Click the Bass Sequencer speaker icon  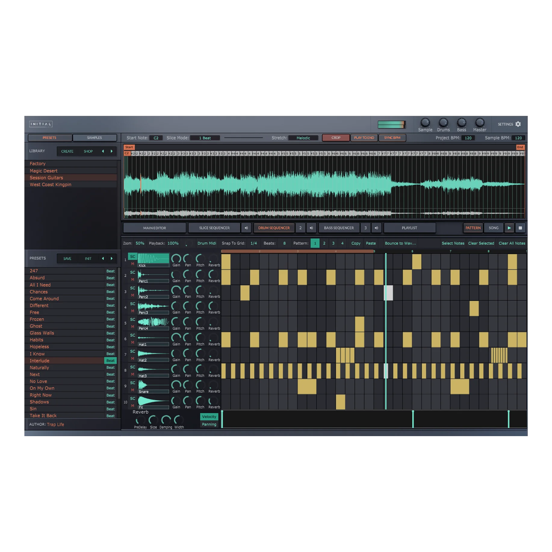pyautogui.click(x=376, y=228)
